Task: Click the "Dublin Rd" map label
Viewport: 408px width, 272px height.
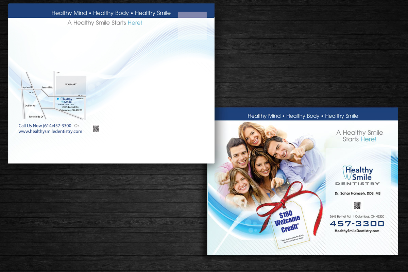Action: [x=30, y=106]
